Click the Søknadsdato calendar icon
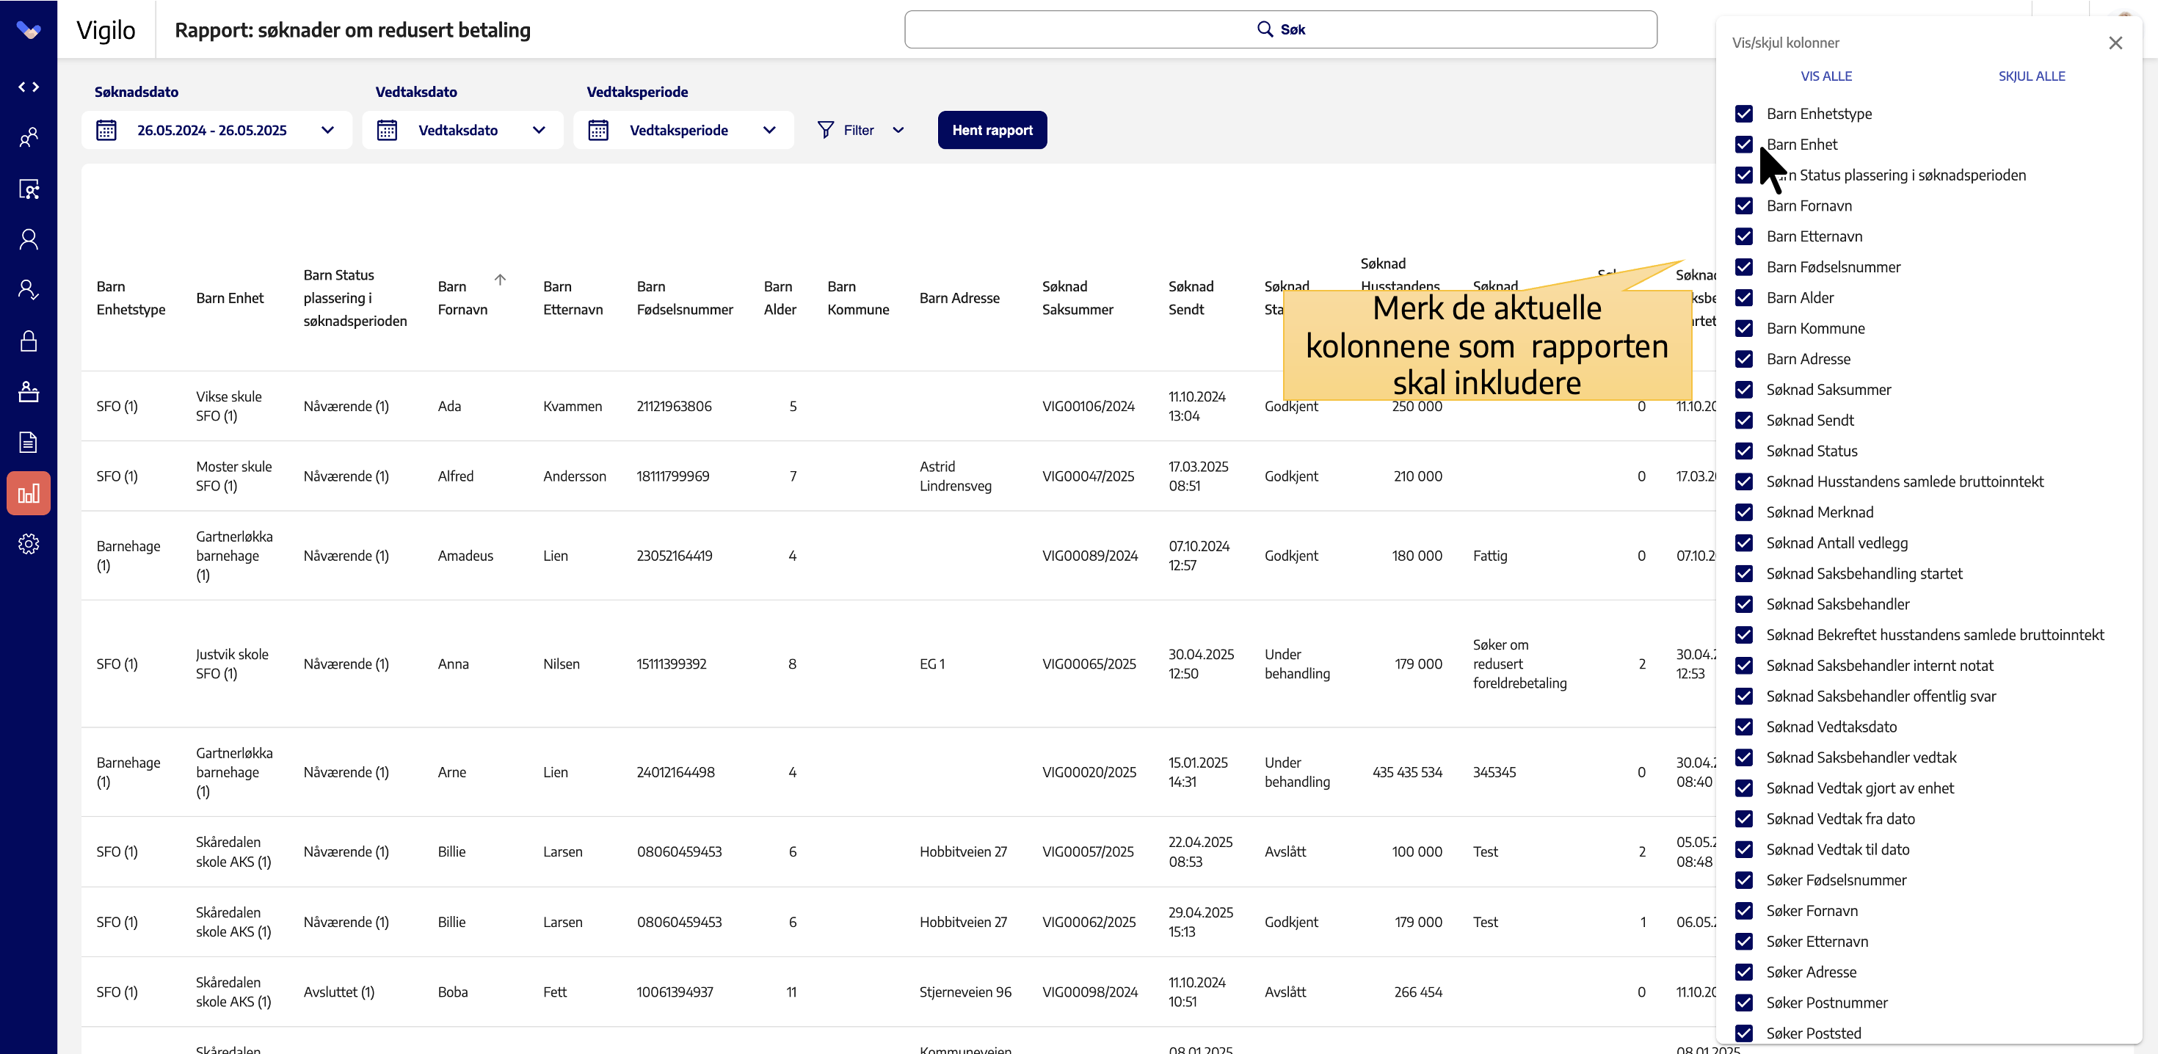The height and width of the screenshot is (1054, 2158). point(106,130)
